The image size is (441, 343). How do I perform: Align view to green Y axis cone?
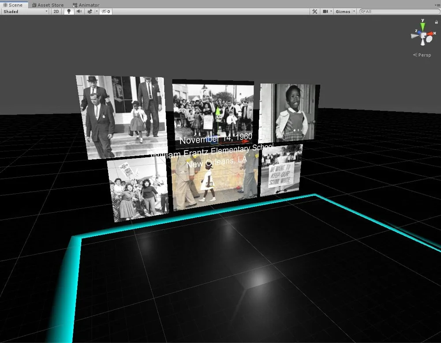[x=422, y=26]
